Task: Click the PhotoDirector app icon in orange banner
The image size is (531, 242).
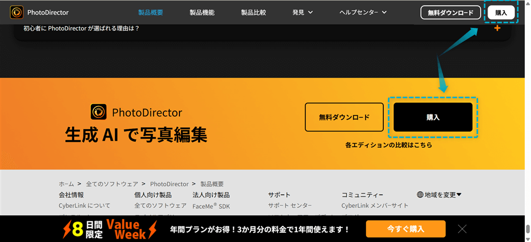Action: 99,112
